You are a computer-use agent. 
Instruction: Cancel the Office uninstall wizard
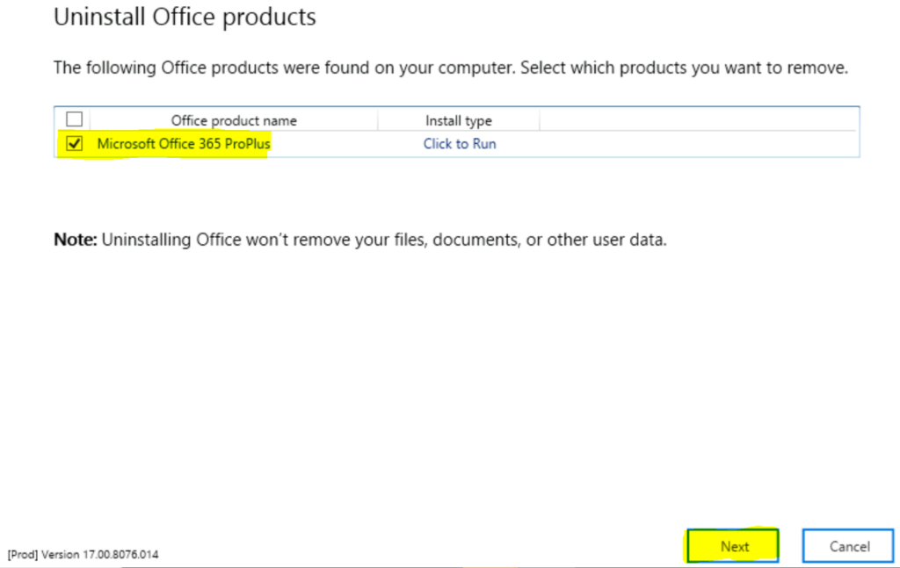click(848, 546)
